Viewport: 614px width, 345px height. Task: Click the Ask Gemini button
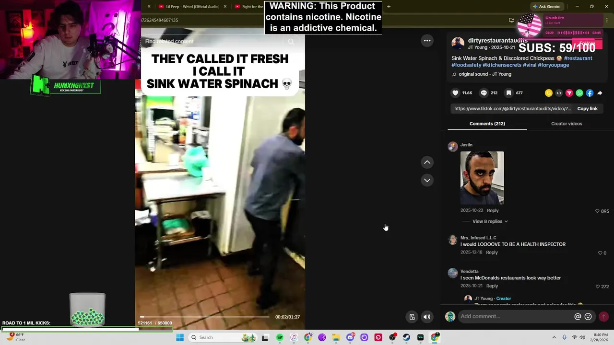point(546,7)
